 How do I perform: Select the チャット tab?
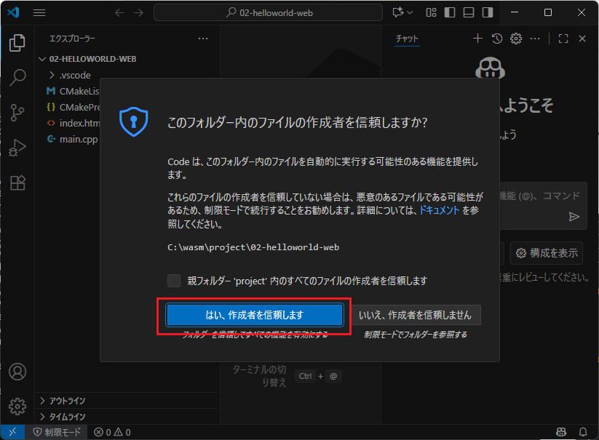[407, 39]
